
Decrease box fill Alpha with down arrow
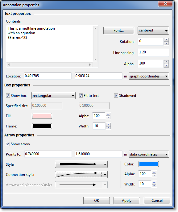tap(108, 118)
